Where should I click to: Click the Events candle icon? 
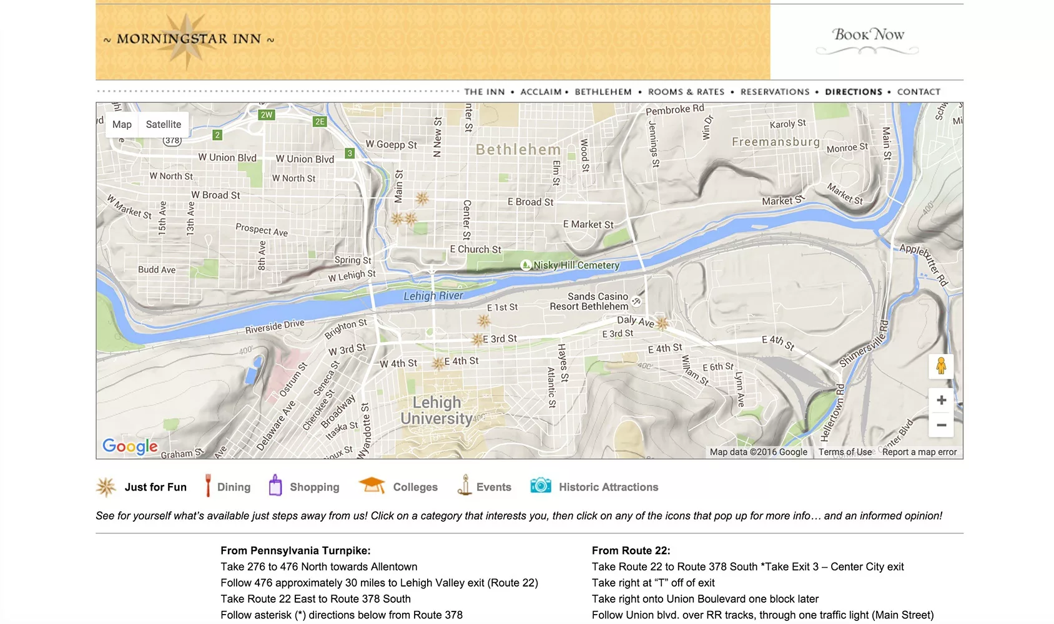click(x=464, y=485)
